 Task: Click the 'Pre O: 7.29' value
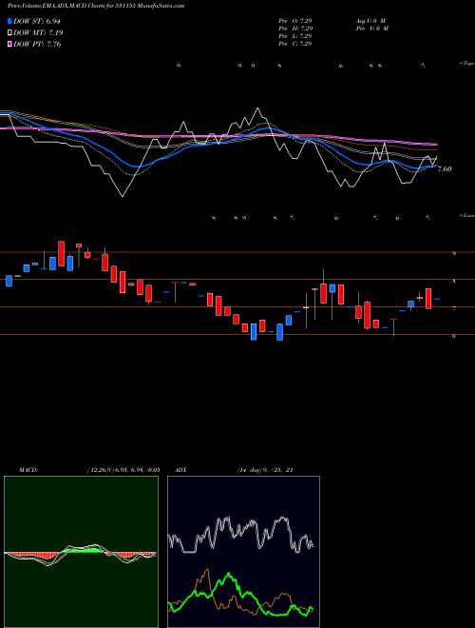295,21
